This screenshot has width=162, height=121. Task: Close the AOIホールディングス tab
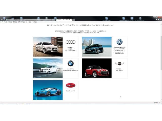tap(71, 20)
